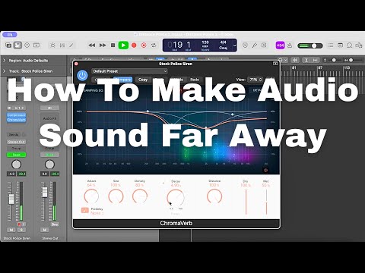Open the Note Pads button
Viewport: 365px width, 273px height.
(x=340, y=45)
